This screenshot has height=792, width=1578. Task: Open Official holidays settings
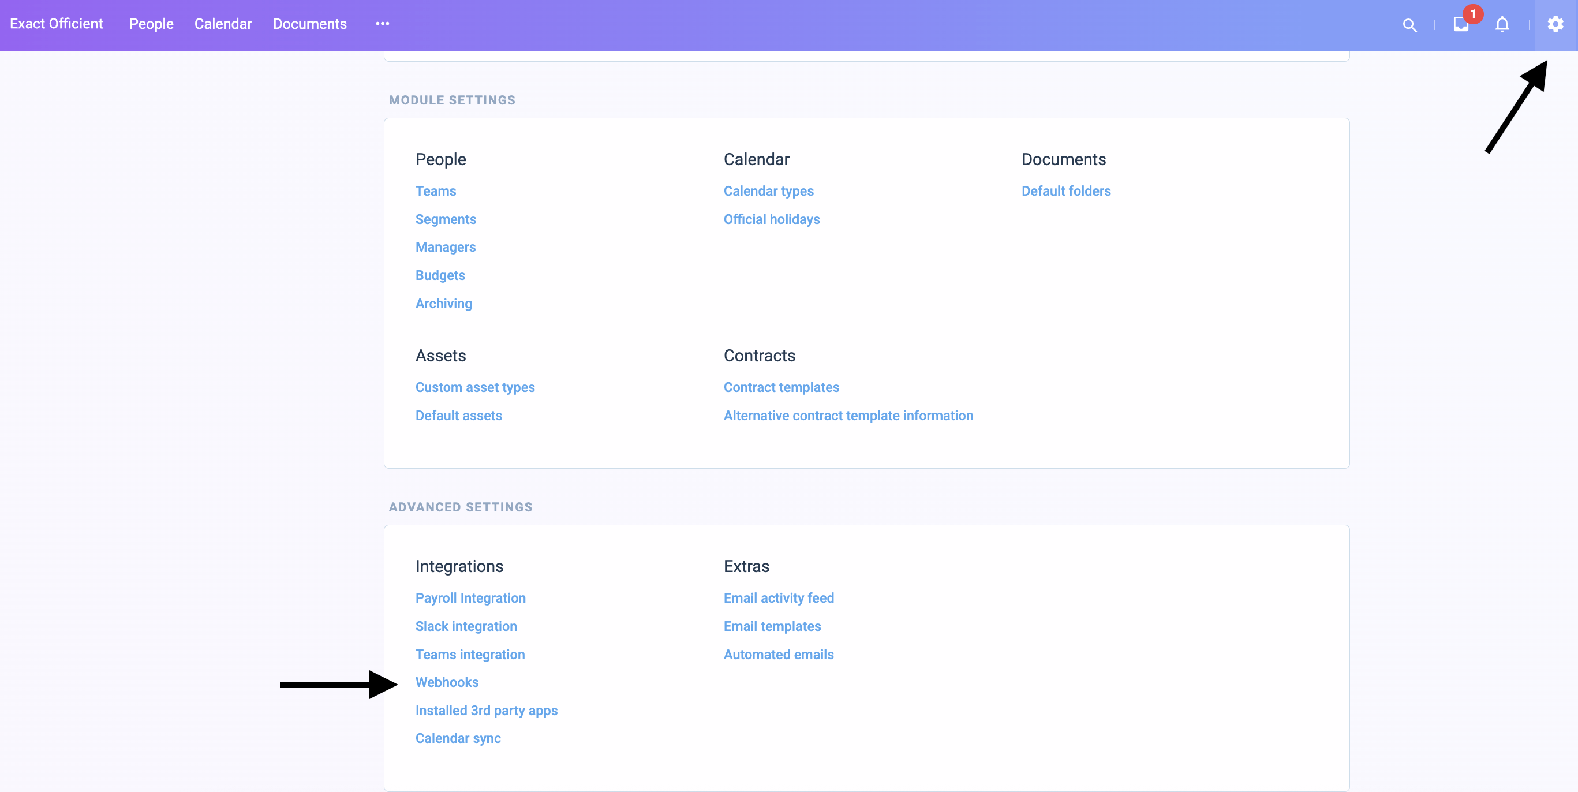coord(771,219)
